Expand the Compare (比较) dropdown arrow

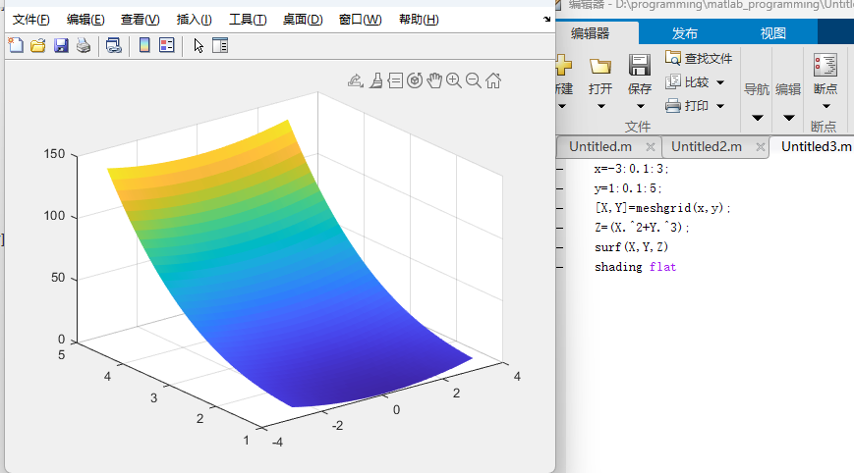720,82
